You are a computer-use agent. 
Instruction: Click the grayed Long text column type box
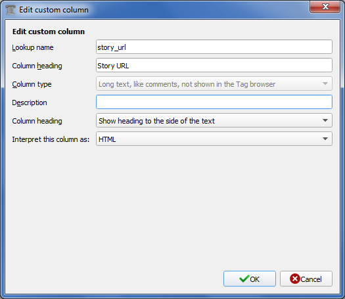pyautogui.click(x=214, y=83)
